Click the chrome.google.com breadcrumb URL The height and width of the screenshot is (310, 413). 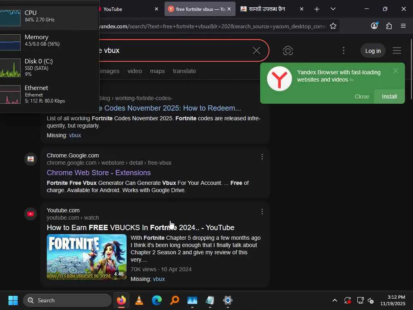coord(109,163)
